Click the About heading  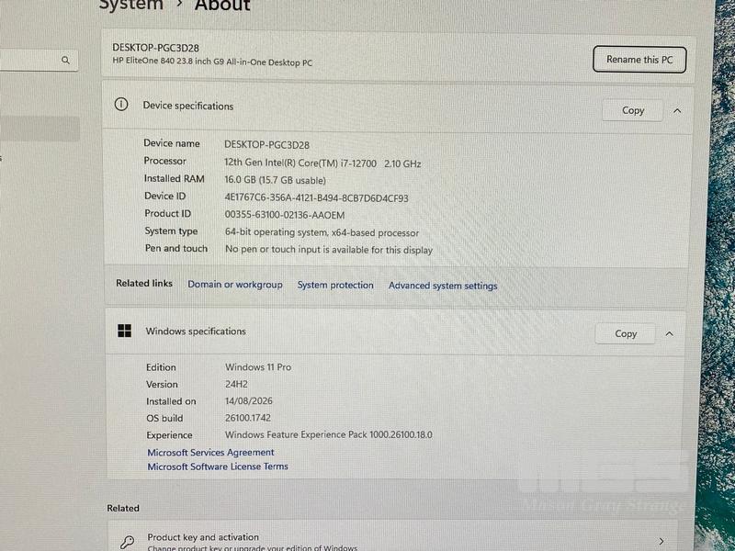[222, 5]
